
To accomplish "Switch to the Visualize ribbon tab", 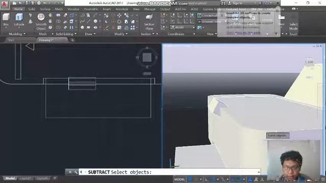I will 73,9.
